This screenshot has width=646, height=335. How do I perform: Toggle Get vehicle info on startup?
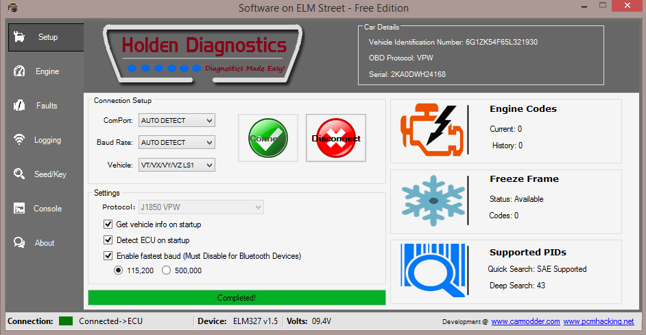[x=108, y=224]
